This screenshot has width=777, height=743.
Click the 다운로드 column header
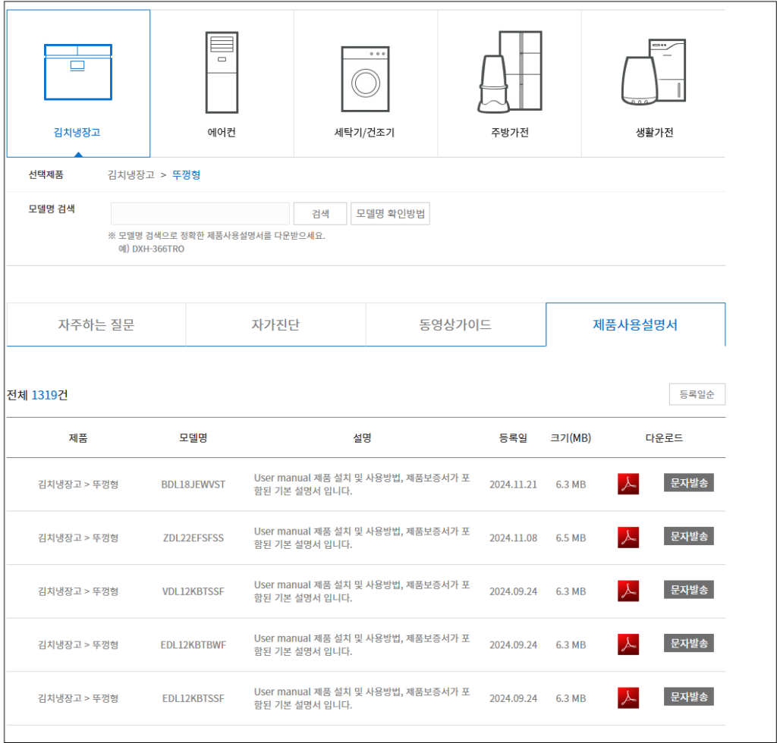pyautogui.click(x=664, y=438)
